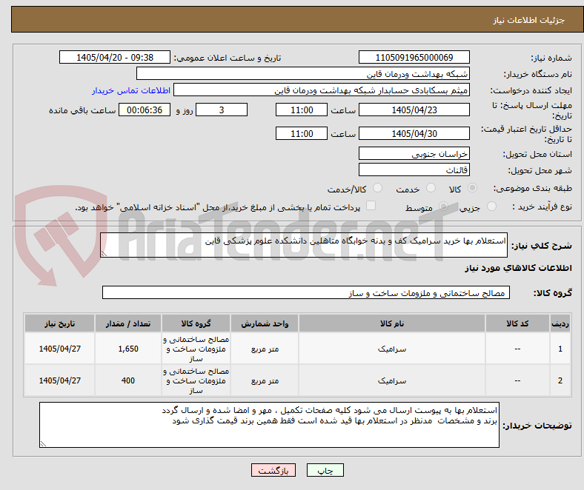Click the شماره نیاز number field
This screenshot has height=490, width=584.
414,57
